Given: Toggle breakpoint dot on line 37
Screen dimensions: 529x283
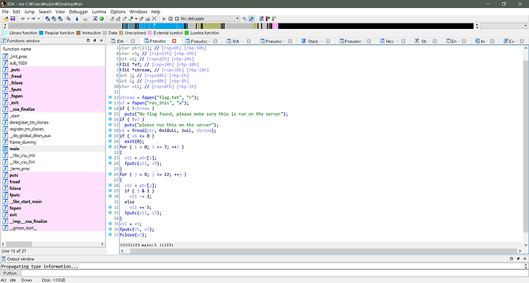Looking at the screenshot, I should (x=110, y=235).
